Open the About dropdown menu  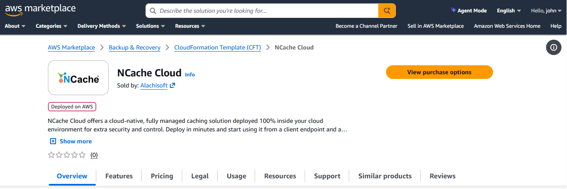click(x=15, y=26)
